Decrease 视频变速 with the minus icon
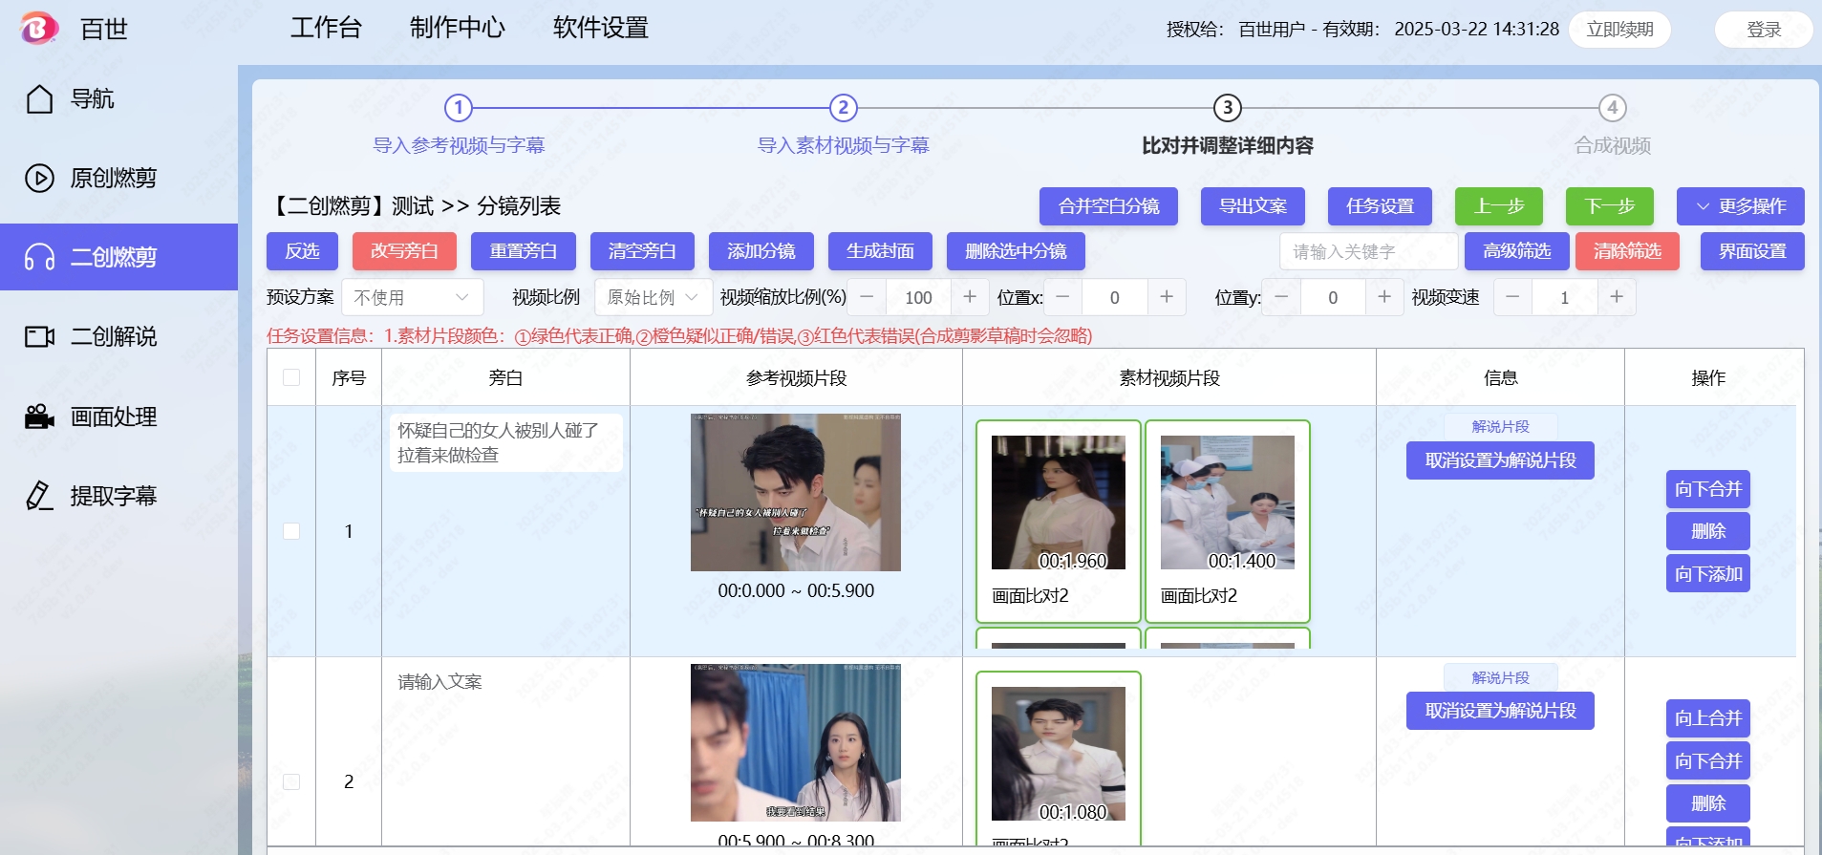The height and width of the screenshot is (855, 1822). (1512, 297)
